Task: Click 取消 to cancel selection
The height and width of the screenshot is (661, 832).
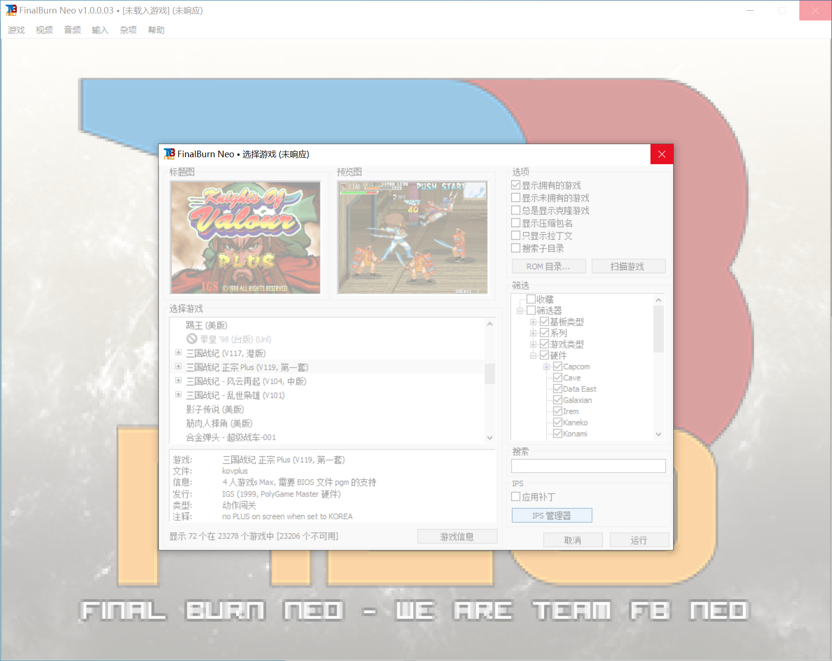Action: (573, 540)
